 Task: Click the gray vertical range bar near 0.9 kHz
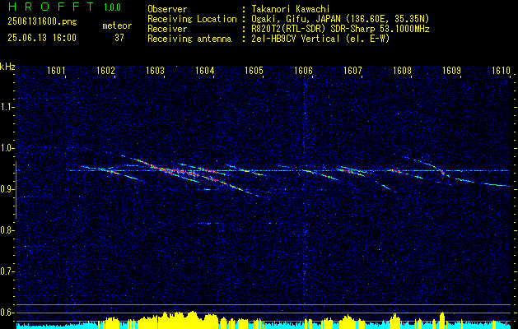16,190
